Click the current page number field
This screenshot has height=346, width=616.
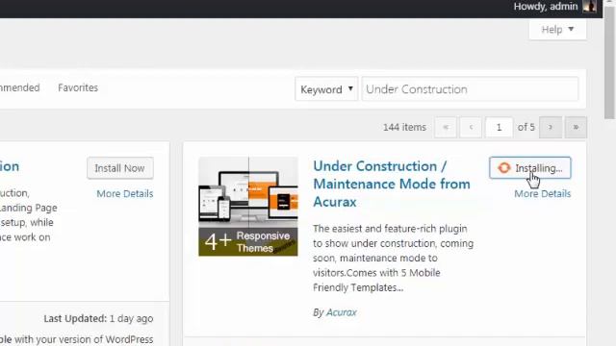(499, 127)
